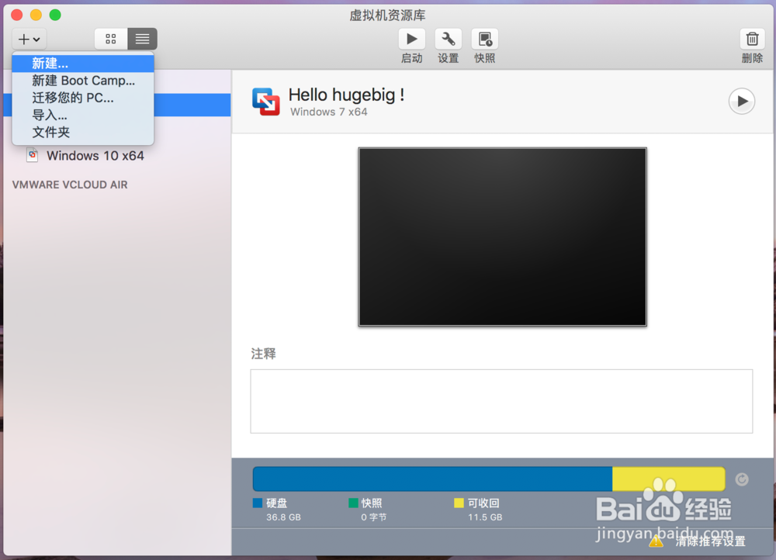Click the 清除推荐设置 link
Viewport: 776px width, 560px height.
(x=711, y=541)
